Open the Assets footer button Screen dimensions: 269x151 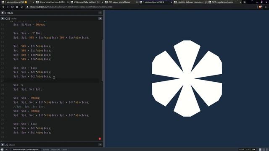65,149
